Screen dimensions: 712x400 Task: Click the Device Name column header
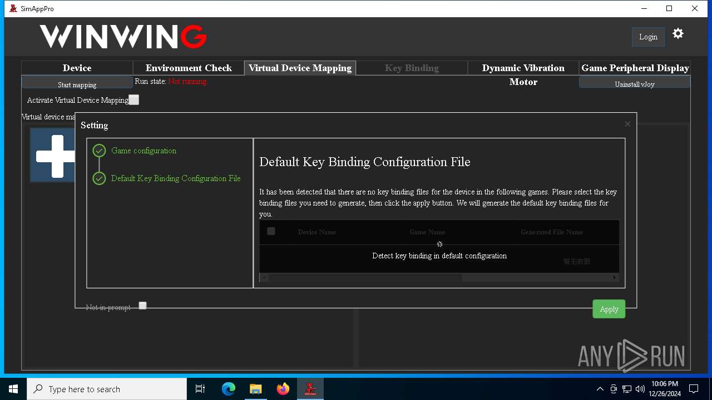317,232
